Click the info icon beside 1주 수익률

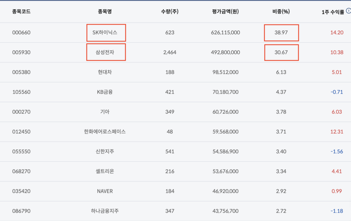(x=348, y=11)
